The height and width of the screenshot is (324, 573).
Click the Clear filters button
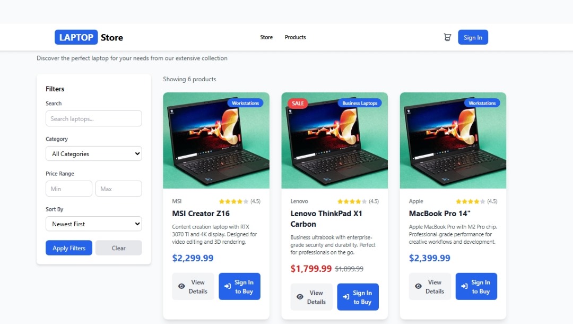118,248
